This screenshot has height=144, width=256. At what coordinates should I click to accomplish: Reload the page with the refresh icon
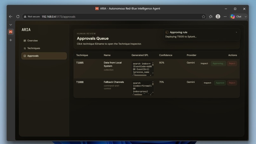18,17
